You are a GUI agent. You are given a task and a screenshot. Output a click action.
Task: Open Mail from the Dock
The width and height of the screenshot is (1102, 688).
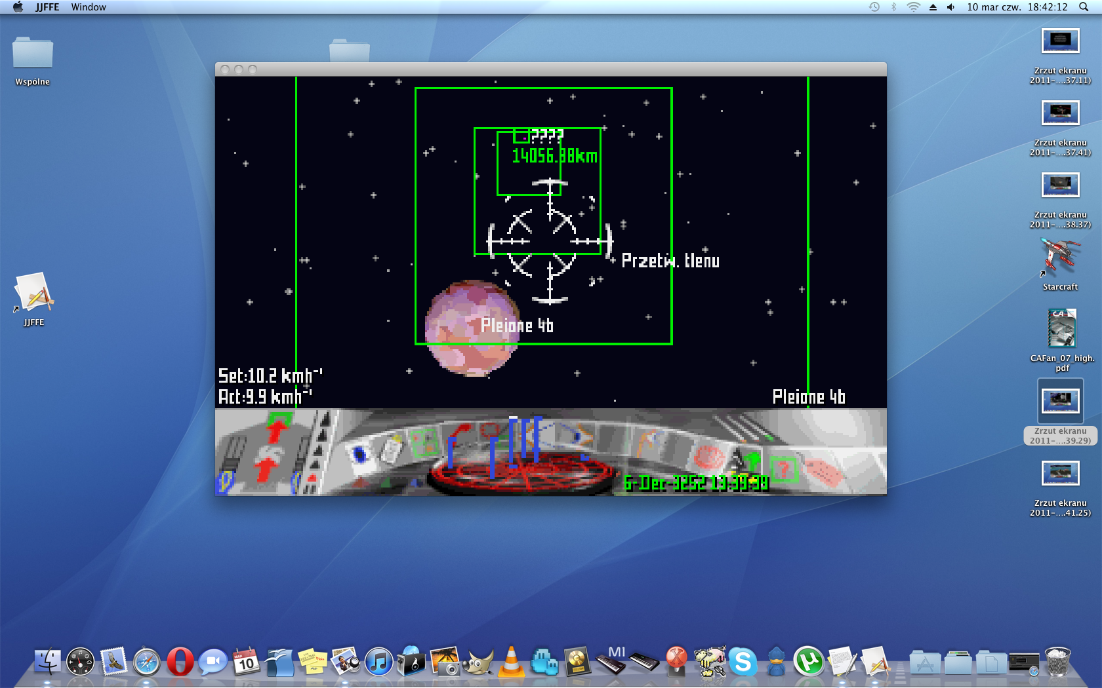[x=113, y=662]
